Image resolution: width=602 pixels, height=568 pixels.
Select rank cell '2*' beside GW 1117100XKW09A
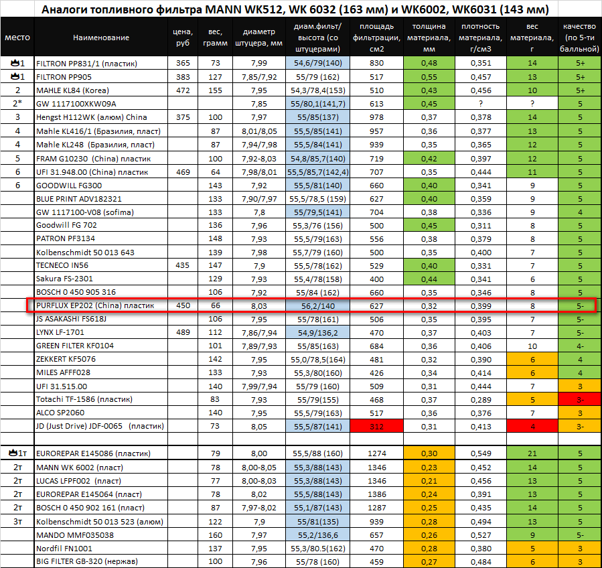pos(17,104)
